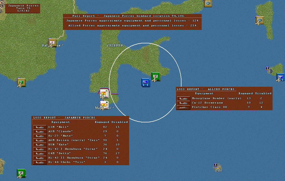Click the Equipment header in Allied loss report
This screenshot has height=181, width=285.
tap(204, 93)
